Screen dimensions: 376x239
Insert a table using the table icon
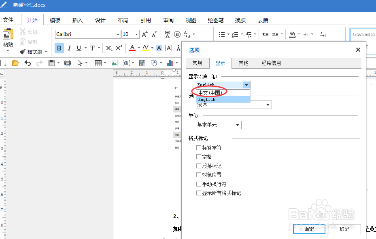tap(98, 63)
